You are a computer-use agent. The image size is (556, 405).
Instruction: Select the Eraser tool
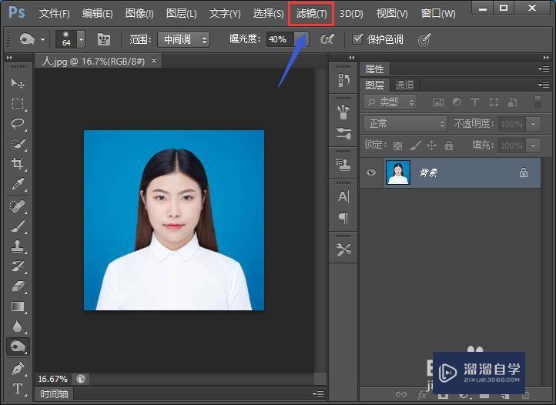(x=18, y=286)
